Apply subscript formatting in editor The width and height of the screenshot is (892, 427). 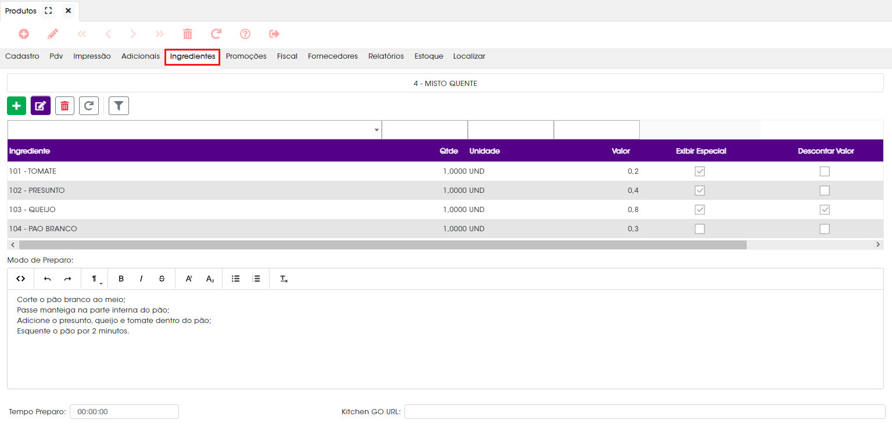click(210, 279)
